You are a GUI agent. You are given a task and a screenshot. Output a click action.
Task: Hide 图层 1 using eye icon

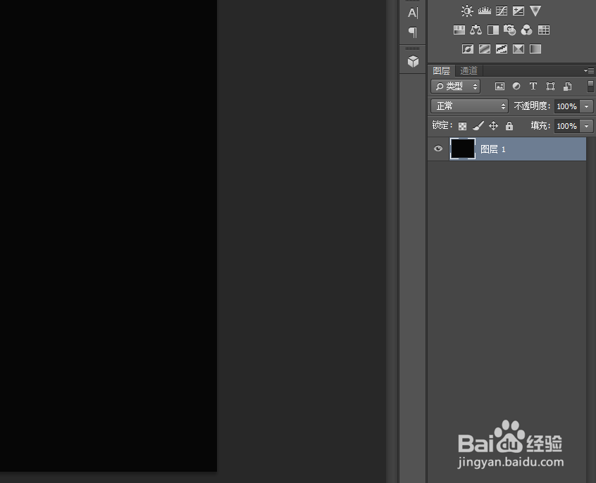pos(438,149)
